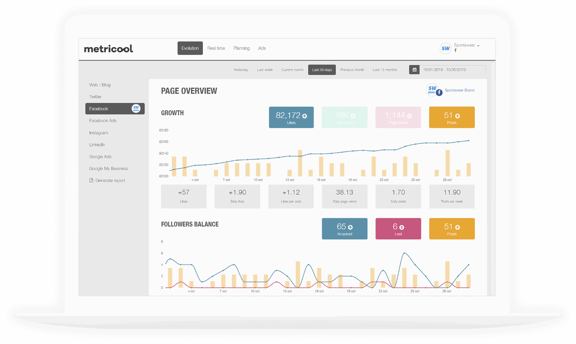
Task: Click the minus icon on Lost card
Action: tap(402, 227)
